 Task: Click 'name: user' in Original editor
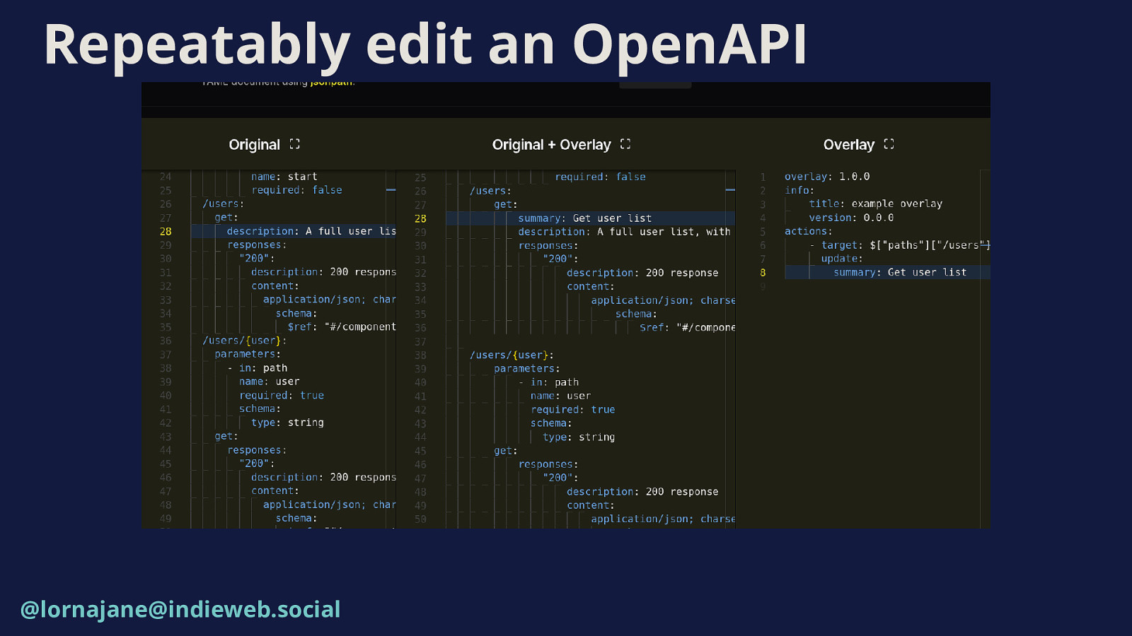pyautogui.click(x=270, y=382)
